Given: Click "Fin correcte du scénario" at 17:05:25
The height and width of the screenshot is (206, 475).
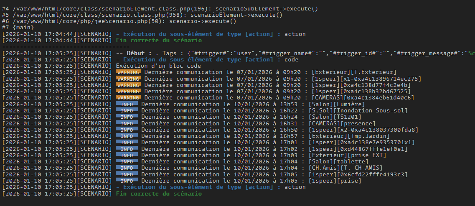Looking at the screenshot, I should click(x=158, y=193).
